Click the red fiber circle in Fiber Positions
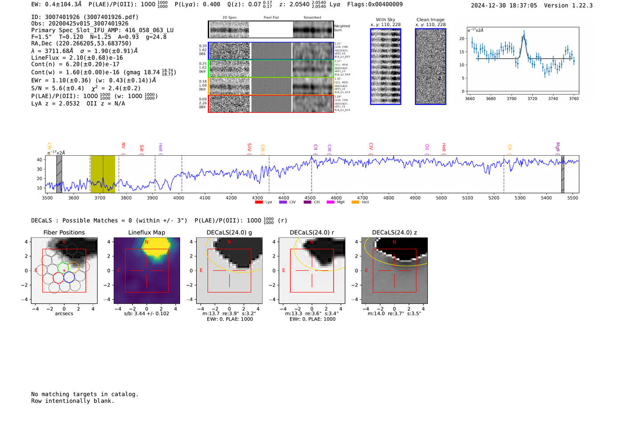The image size is (624, 425). click(58, 277)
